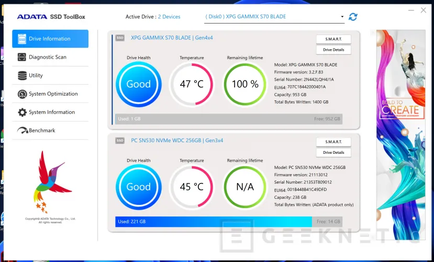
Task: Open S.M.A.R.T. for the XPG GAMMIX drive
Action: (x=333, y=39)
